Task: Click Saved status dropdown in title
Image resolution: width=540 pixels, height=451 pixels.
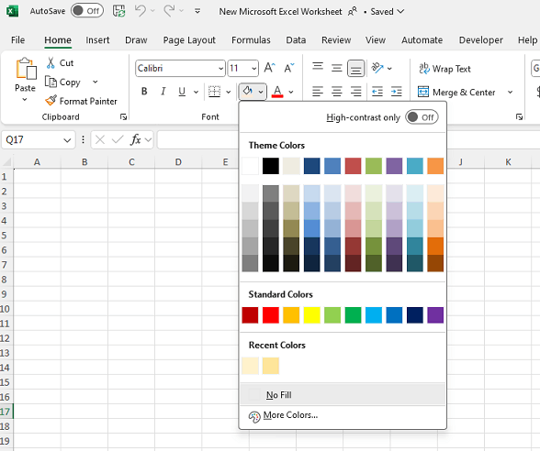Action: [387, 11]
